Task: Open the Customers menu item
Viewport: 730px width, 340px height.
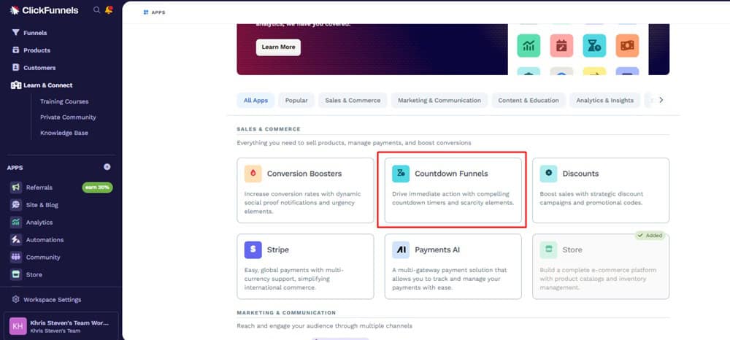Action: 39,68
